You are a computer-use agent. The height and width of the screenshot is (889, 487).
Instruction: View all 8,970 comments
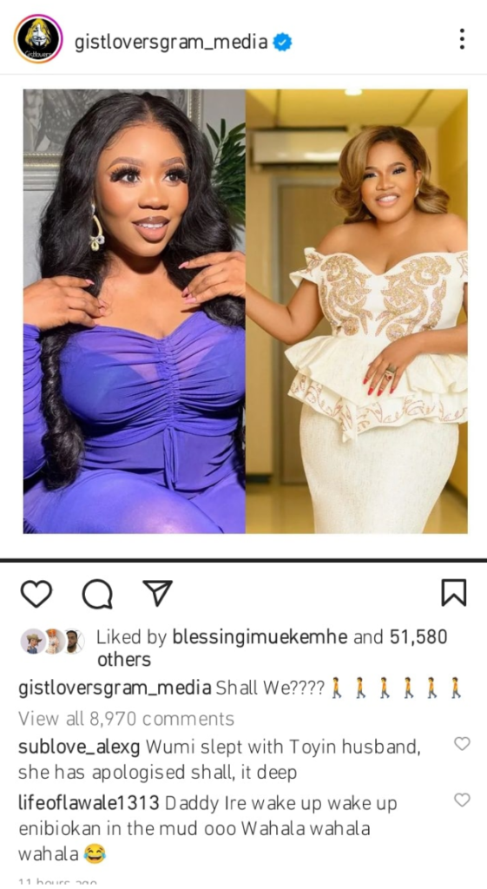(x=126, y=718)
